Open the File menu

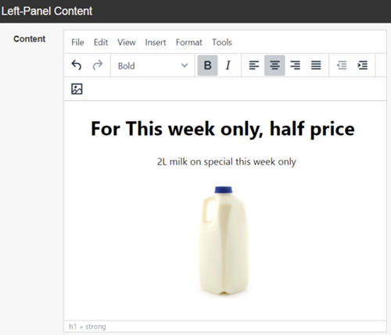click(77, 42)
